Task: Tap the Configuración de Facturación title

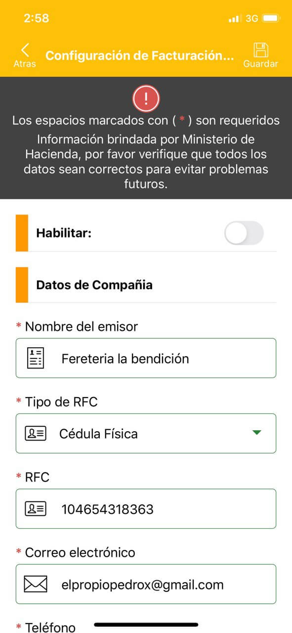Action: [x=139, y=55]
